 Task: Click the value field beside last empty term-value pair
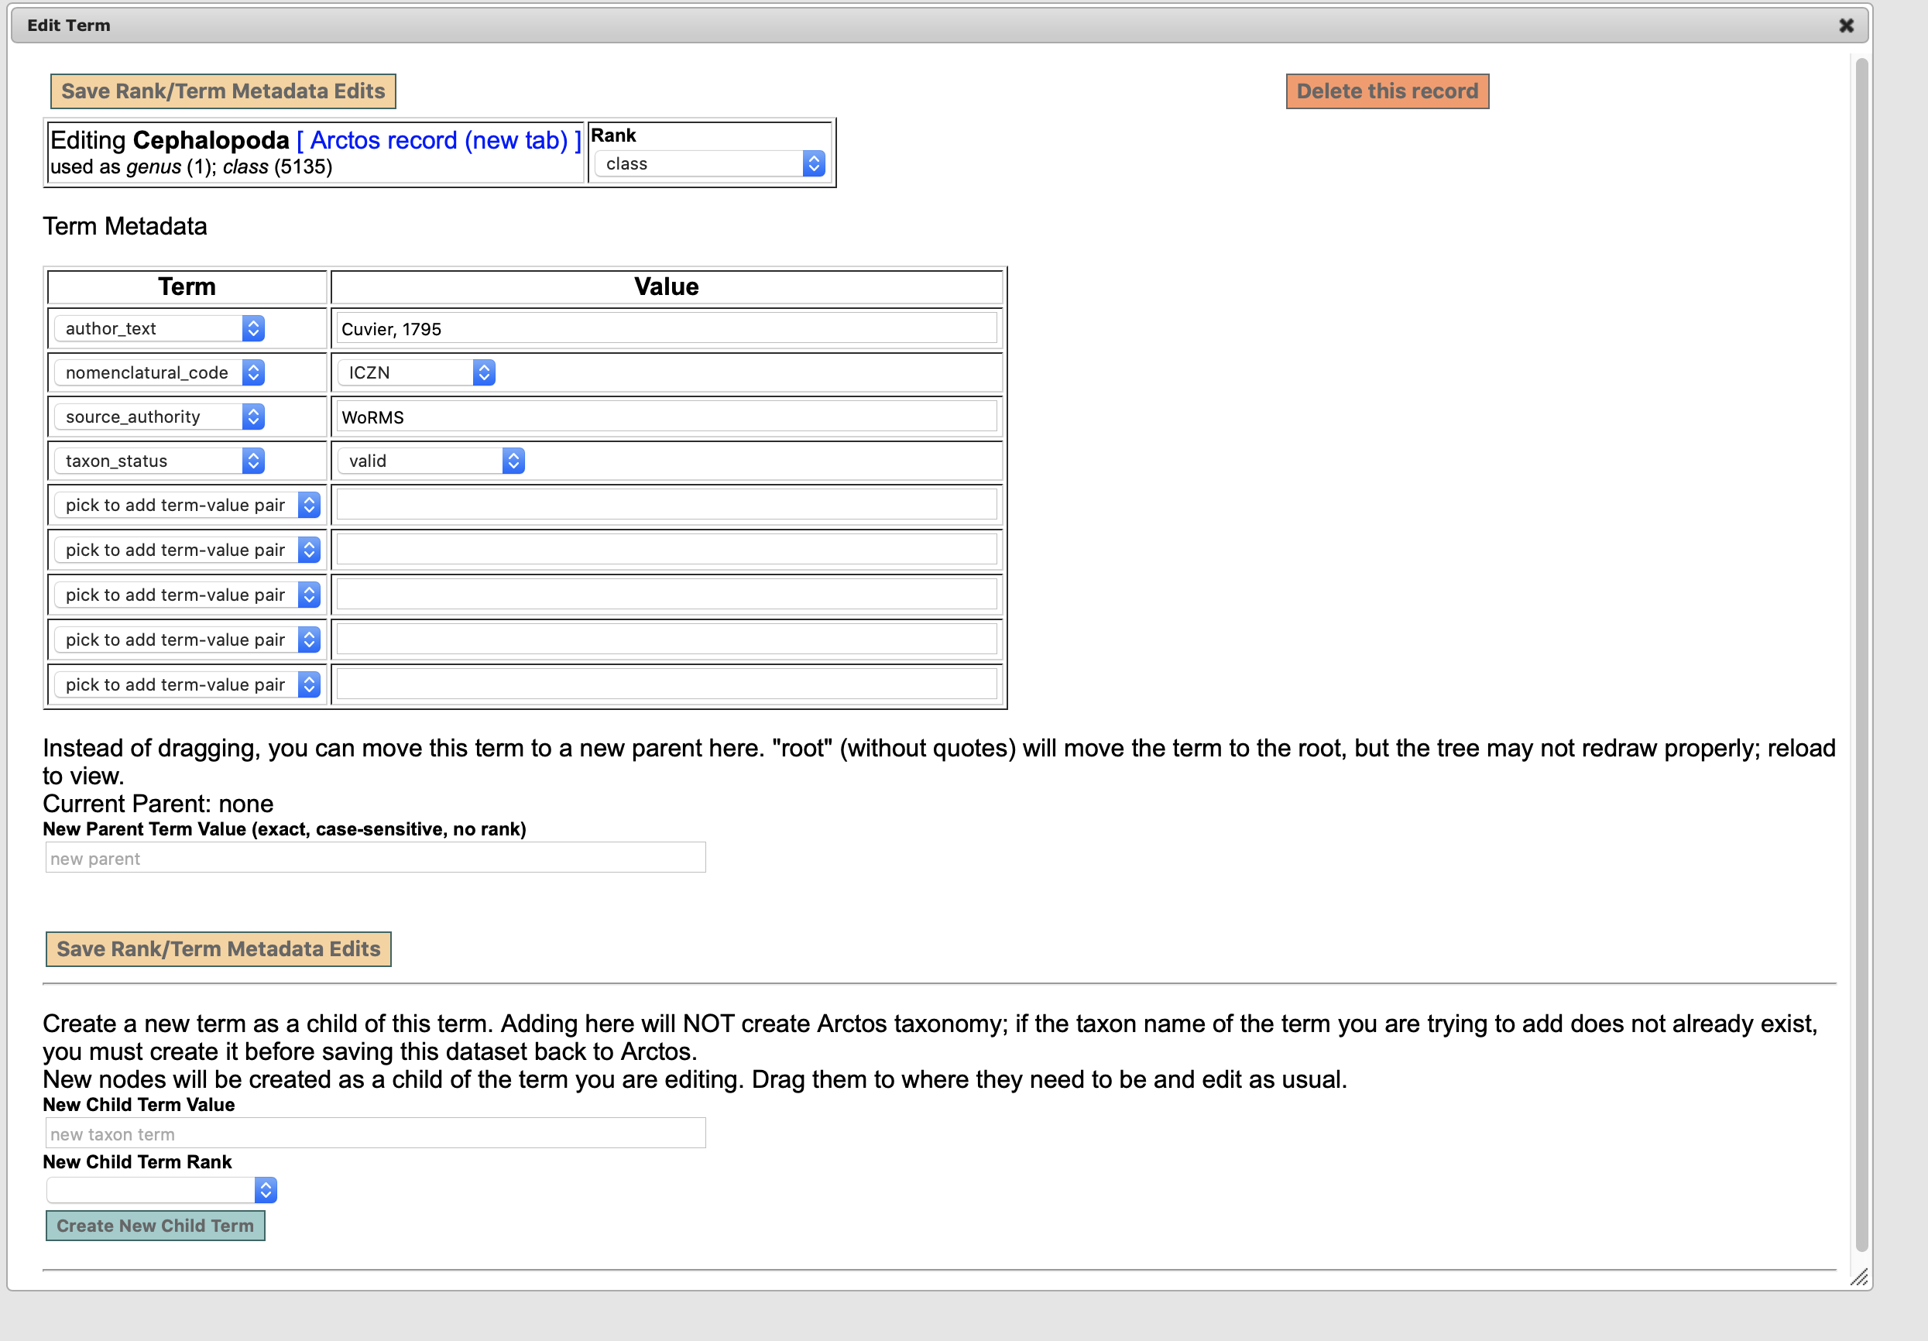click(x=667, y=684)
